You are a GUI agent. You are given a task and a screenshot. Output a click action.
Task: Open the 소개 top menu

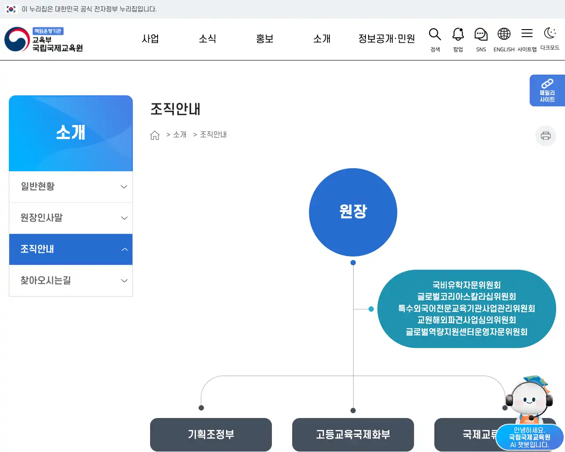[322, 39]
